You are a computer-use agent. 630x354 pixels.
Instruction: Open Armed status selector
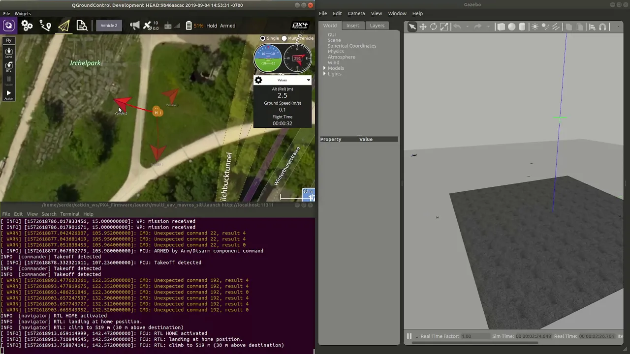(x=227, y=26)
